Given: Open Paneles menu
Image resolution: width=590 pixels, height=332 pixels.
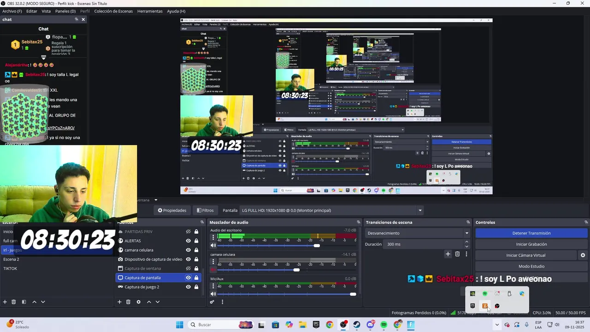Looking at the screenshot, I should click(x=65, y=11).
